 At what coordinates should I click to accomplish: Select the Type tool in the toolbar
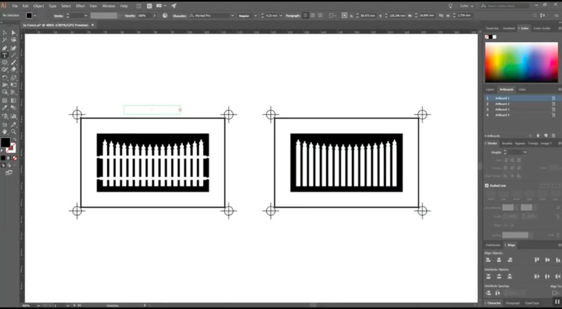5,55
